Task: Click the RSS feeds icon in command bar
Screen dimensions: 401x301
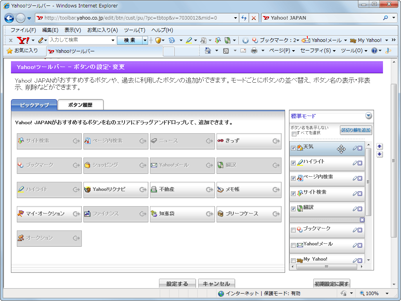Action: coord(226,51)
